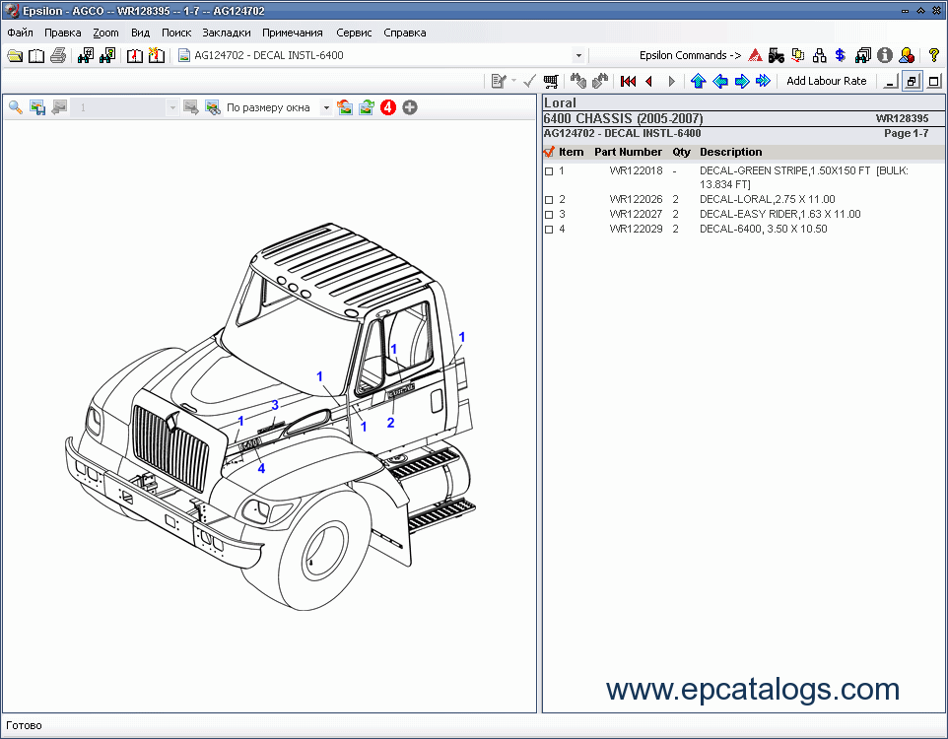Click the maximize pane button in toolbar
This screenshot has height=739, width=948.
point(934,81)
